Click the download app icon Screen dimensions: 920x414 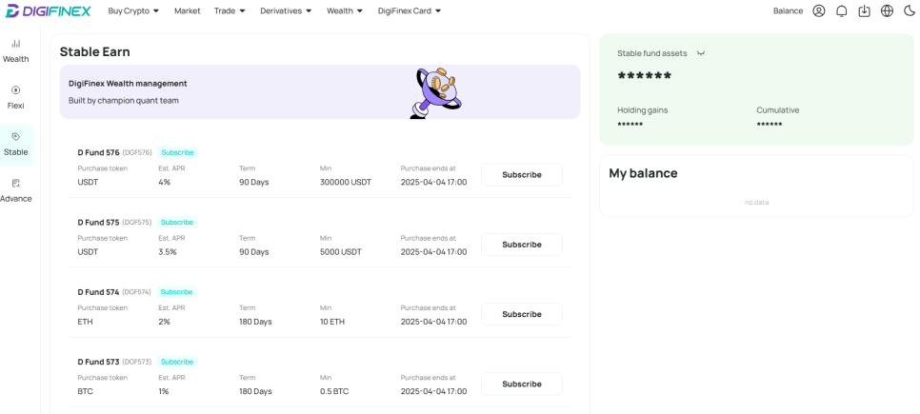(864, 10)
